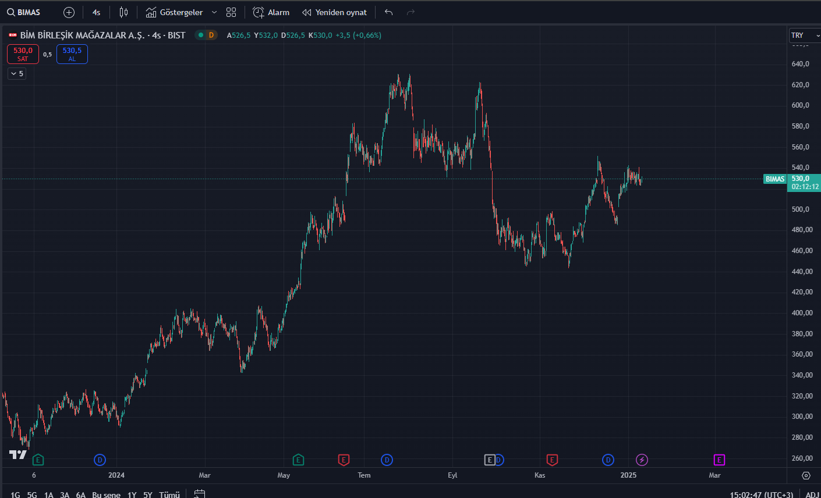
Task: Select the 1G time range
Action: 15,495
